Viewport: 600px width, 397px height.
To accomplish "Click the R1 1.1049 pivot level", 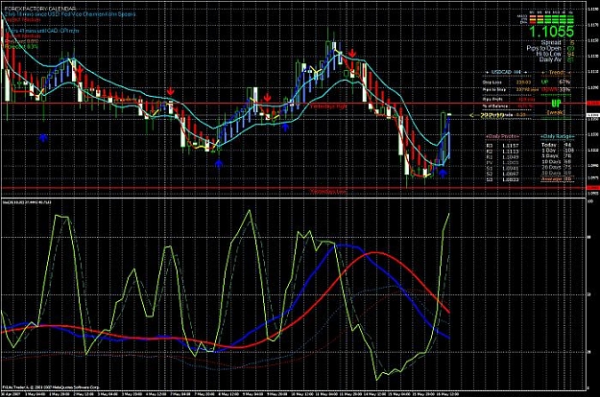I will click(x=502, y=157).
